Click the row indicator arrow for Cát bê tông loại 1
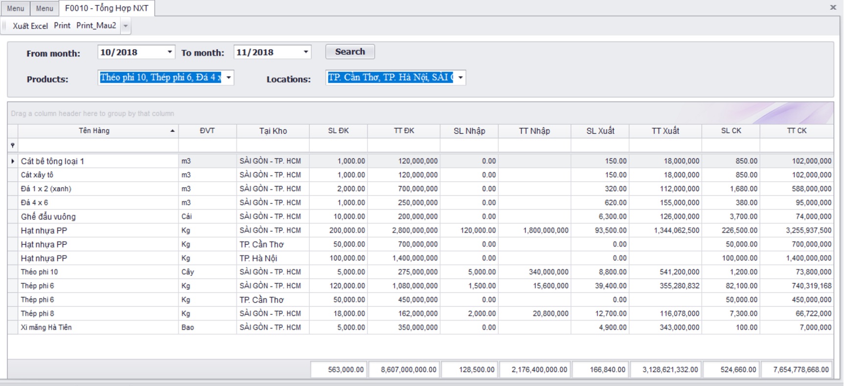Screen dimensions: 844x386 [x=13, y=161]
